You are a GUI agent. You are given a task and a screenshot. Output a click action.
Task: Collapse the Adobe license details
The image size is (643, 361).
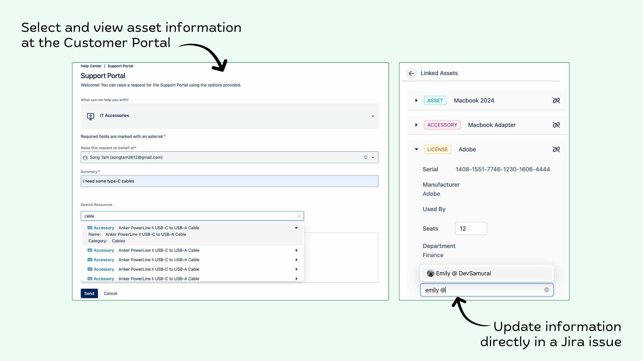pyautogui.click(x=416, y=149)
